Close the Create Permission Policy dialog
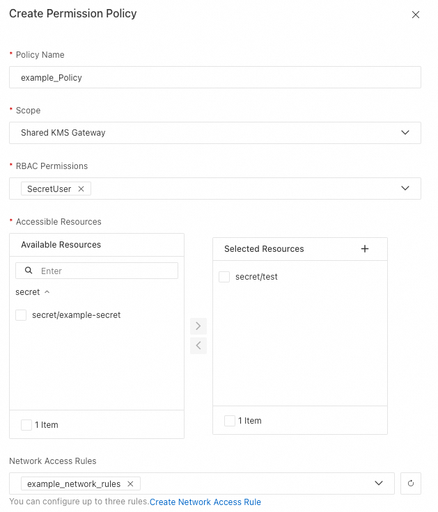The height and width of the screenshot is (512, 438). (x=416, y=15)
